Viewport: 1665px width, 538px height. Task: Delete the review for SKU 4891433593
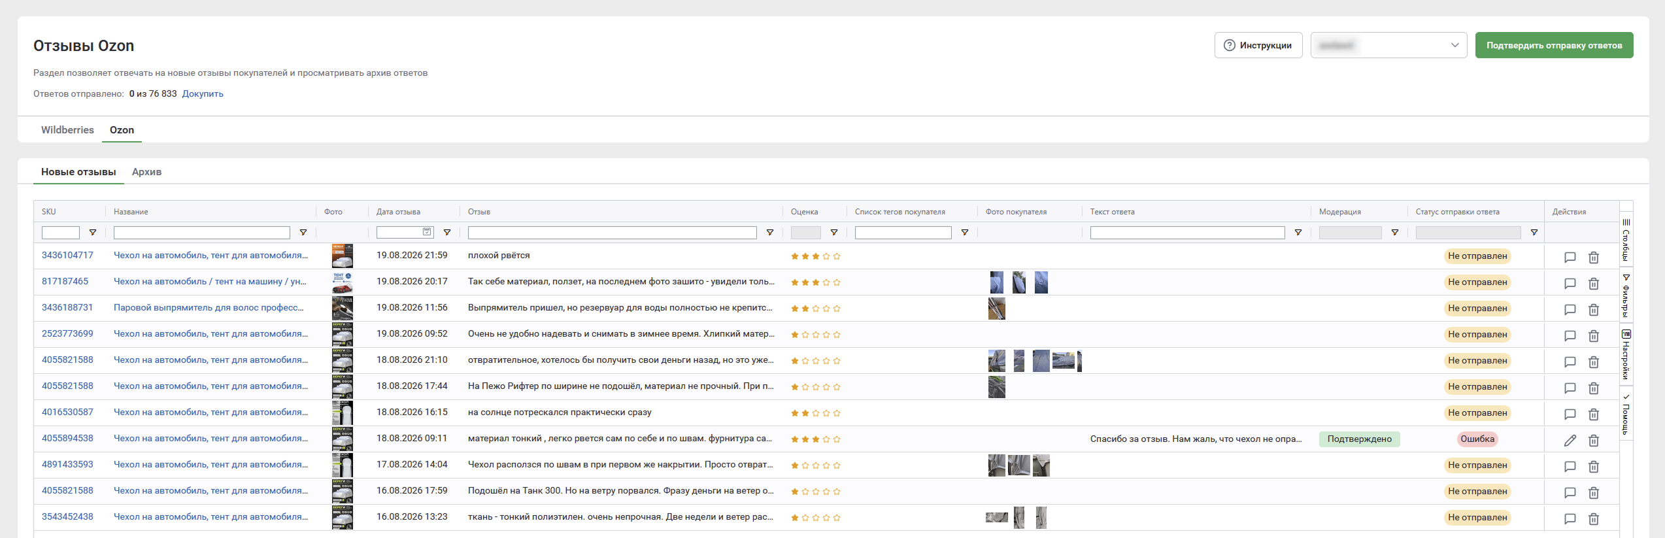click(1594, 466)
